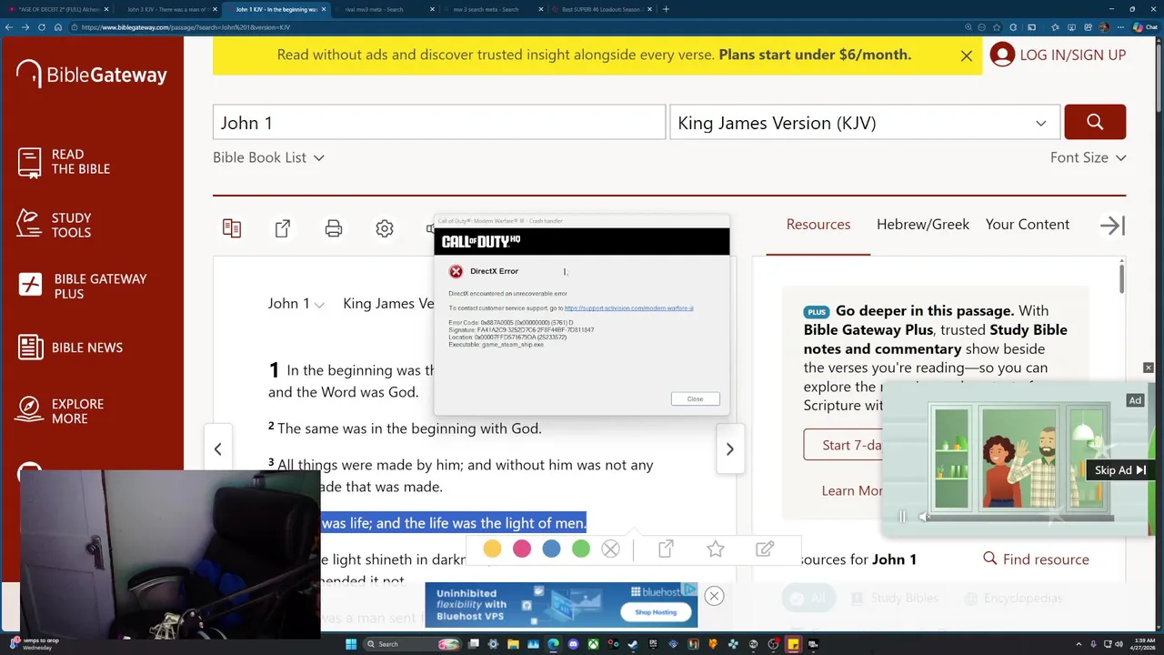Click the red search magnifier button
Image resolution: width=1164 pixels, height=655 pixels.
click(1095, 122)
